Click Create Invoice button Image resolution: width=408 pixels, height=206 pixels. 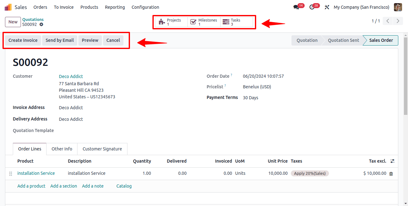pyautogui.click(x=23, y=40)
